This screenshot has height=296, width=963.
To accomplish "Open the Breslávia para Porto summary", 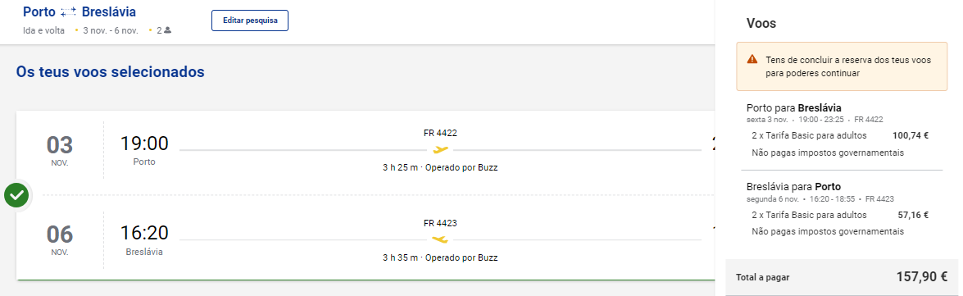I will click(793, 187).
